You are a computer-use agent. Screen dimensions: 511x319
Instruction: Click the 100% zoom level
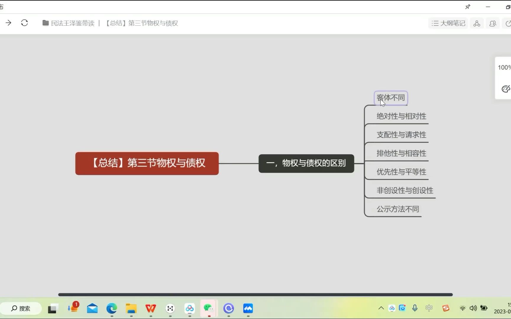pos(504,67)
